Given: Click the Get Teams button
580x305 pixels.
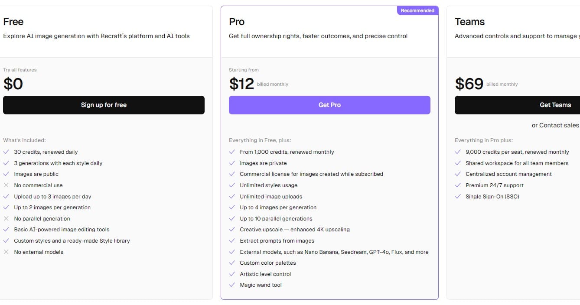Looking at the screenshot, I should pyautogui.click(x=555, y=105).
